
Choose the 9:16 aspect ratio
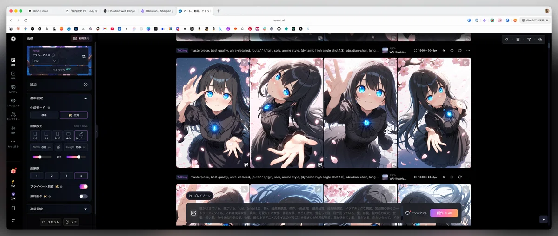58,136
